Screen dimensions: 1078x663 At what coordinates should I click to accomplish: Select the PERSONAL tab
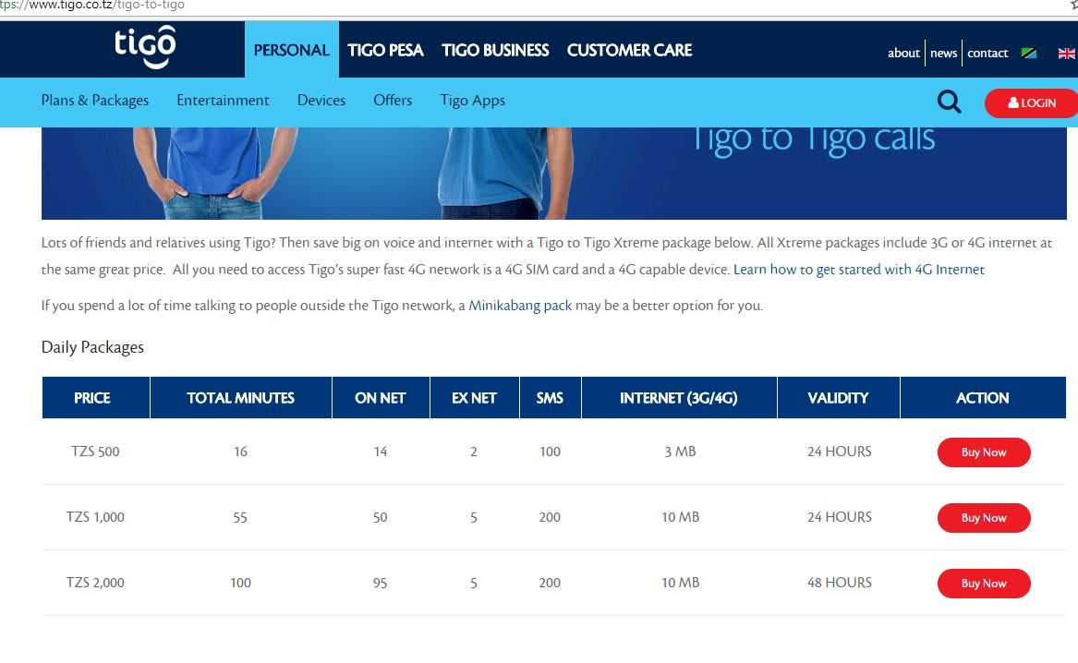pyautogui.click(x=292, y=50)
